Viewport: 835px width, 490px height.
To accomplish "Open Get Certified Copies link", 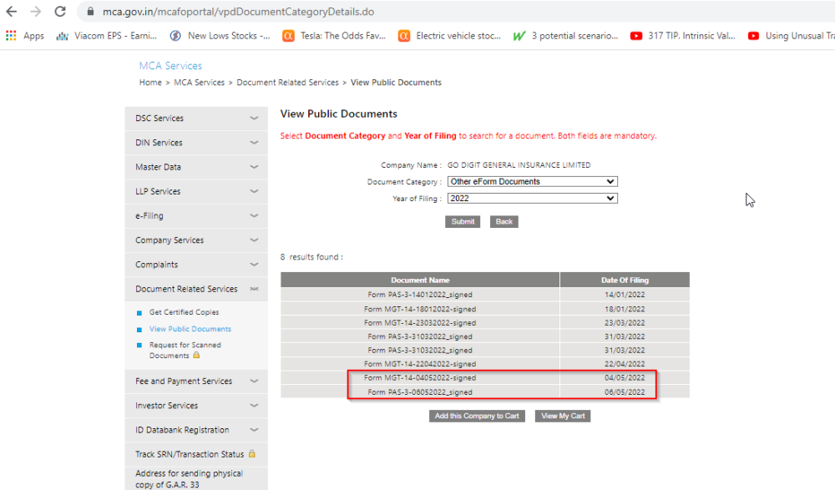I will pyautogui.click(x=185, y=312).
